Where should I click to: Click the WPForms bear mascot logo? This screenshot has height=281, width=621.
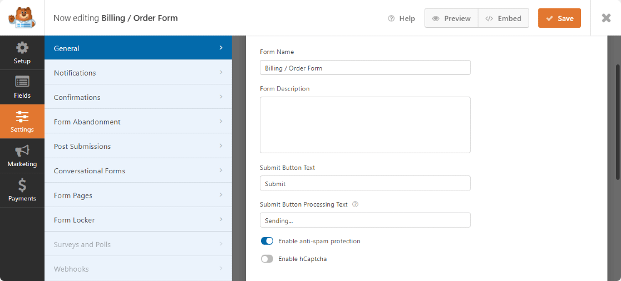22,18
